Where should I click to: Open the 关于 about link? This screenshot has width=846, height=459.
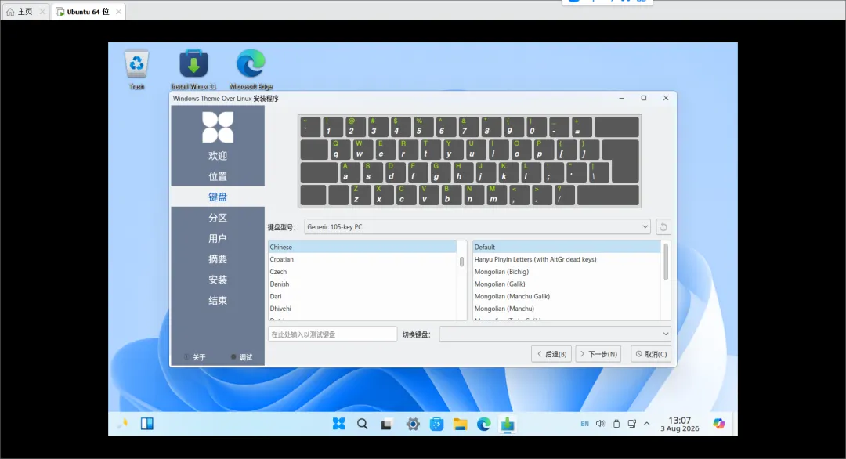[x=195, y=357]
